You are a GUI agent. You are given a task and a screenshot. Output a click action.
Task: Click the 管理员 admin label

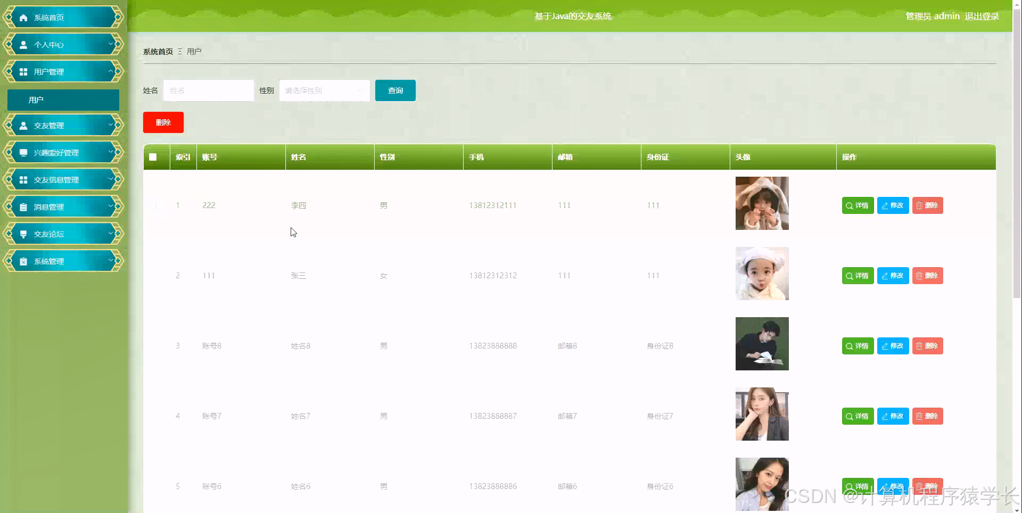click(x=933, y=16)
